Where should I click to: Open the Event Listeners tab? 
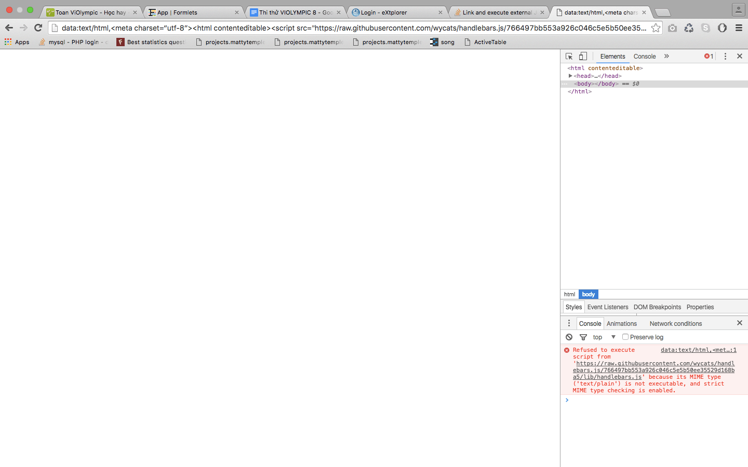pyautogui.click(x=608, y=307)
